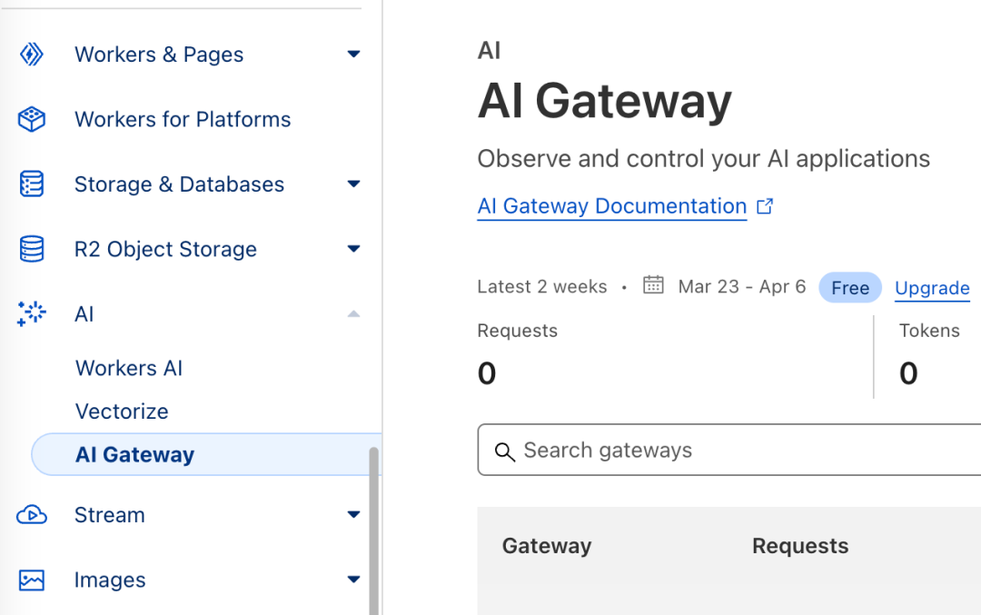This screenshot has height=615, width=981.
Task: Open Workers for Platforms in sidebar
Action: tap(183, 120)
